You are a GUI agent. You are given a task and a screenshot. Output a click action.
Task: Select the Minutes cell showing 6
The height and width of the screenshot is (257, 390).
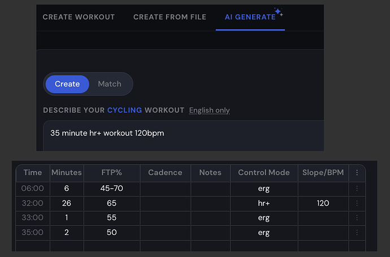tap(67, 189)
